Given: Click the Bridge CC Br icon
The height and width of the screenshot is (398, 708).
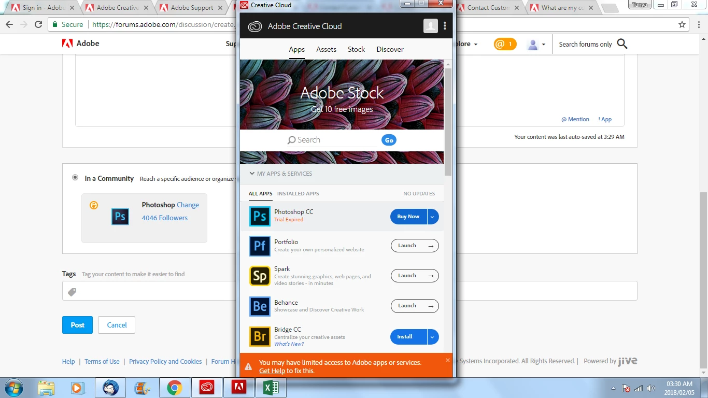Looking at the screenshot, I should tap(260, 336).
